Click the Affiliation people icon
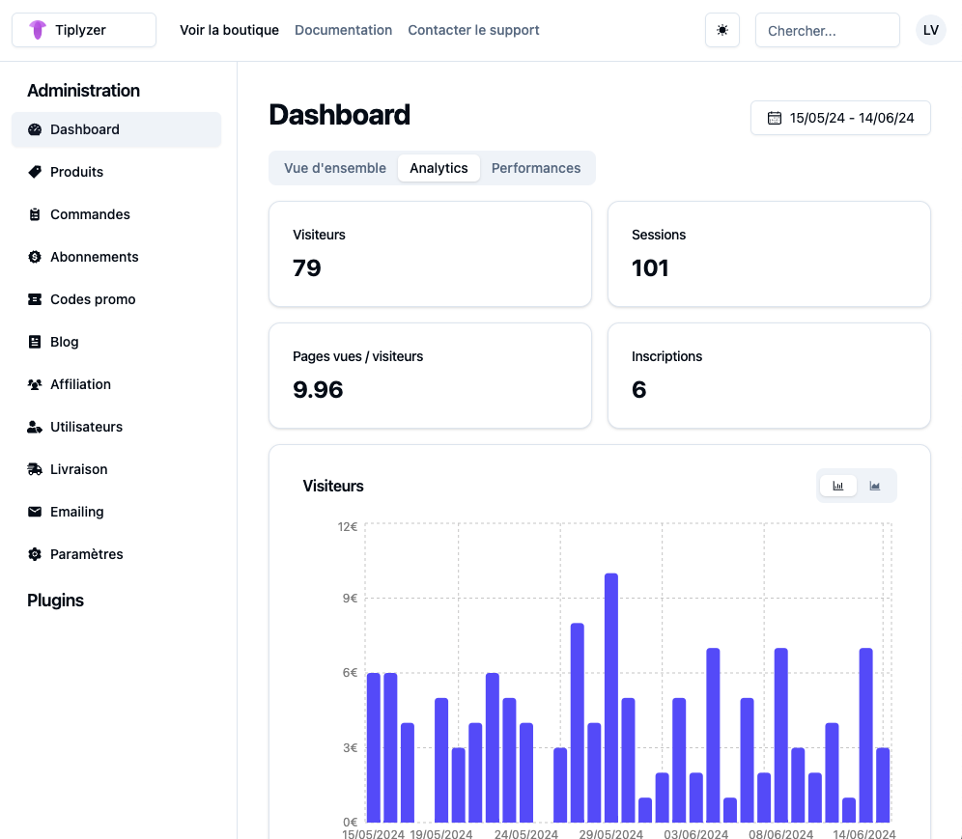The width and height of the screenshot is (962, 839). pos(35,384)
